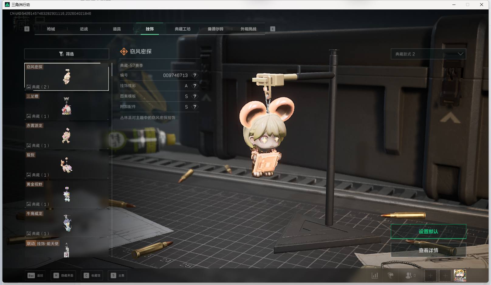Click the charm list scrollbar
The image size is (491, 285).
click(x=112, y=70)
